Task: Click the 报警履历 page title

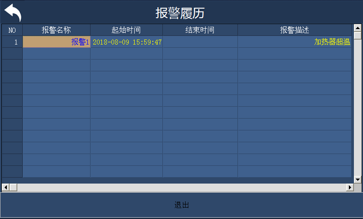Action: coord(180,13)
